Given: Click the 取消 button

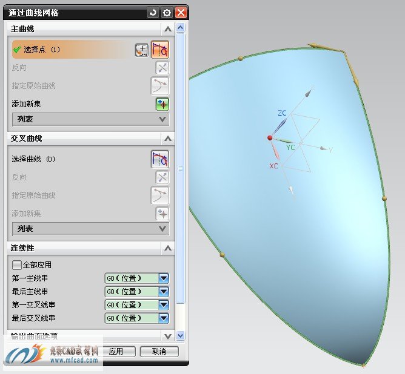Looking at the screenshot, I should [x=159, y=352].
